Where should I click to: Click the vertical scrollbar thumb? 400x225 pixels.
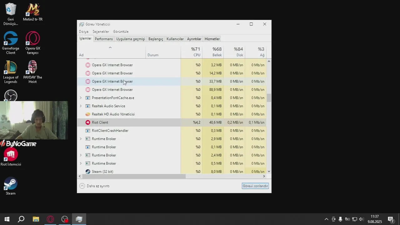click(x=269, y=97)
